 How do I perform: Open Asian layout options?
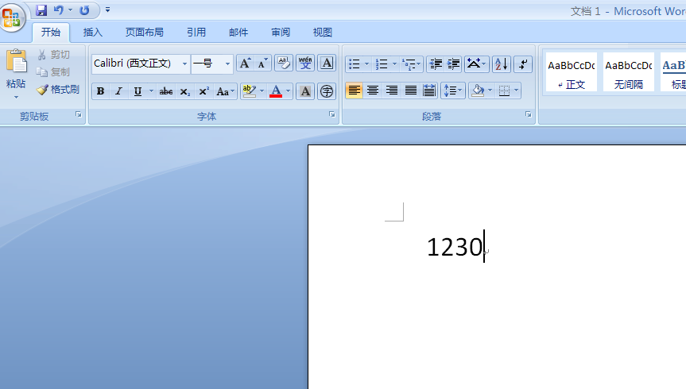point(476,64)
